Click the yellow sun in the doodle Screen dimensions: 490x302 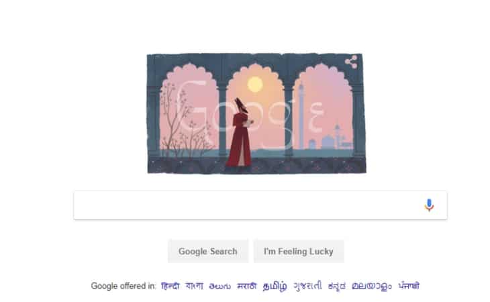(255, 85)
